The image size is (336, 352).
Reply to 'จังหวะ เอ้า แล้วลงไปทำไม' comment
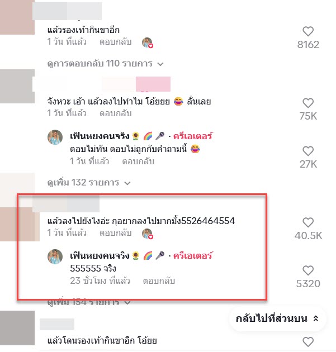(115, 113)
